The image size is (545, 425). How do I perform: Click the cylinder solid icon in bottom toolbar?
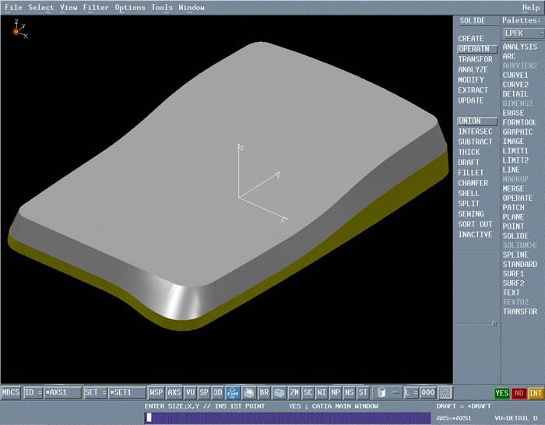click(381, 392)
